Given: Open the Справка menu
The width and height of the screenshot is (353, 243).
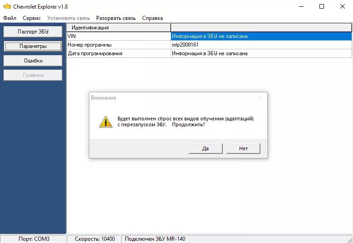Looking at the screenshot, I should click(x=152, y=18).
